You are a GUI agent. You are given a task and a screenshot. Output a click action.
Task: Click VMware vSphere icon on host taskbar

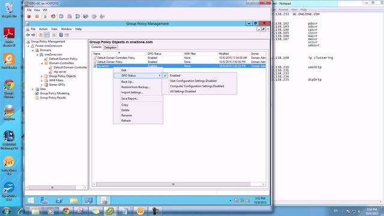click(x=110, y=211)
